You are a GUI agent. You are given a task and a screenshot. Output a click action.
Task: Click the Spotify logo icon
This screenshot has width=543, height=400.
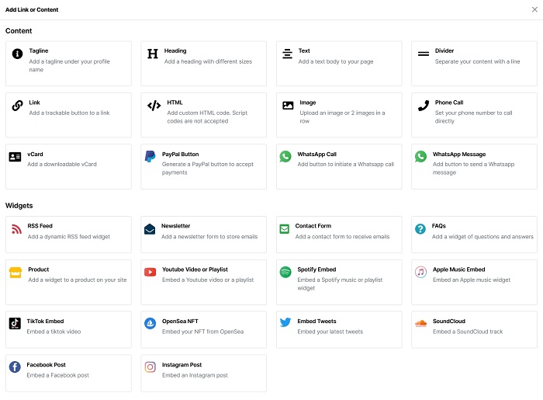tap(285, 272)
